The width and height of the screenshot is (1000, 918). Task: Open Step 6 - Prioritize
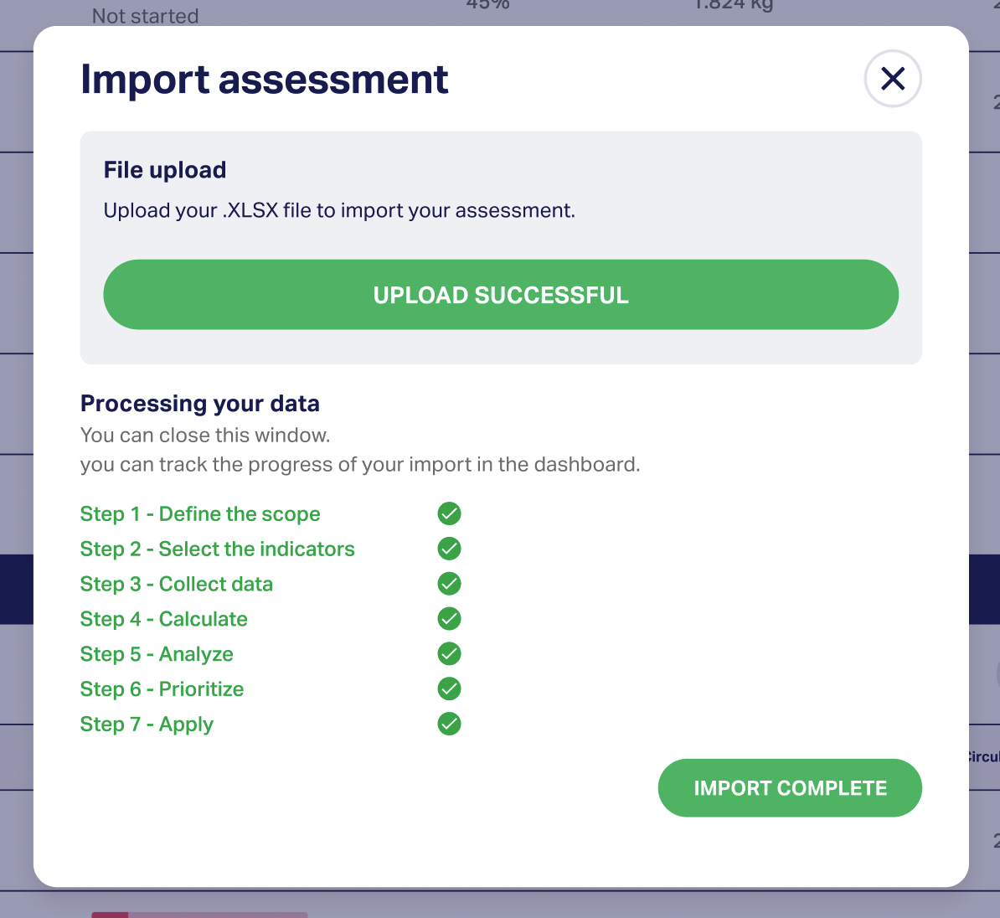tap(162, 689)
